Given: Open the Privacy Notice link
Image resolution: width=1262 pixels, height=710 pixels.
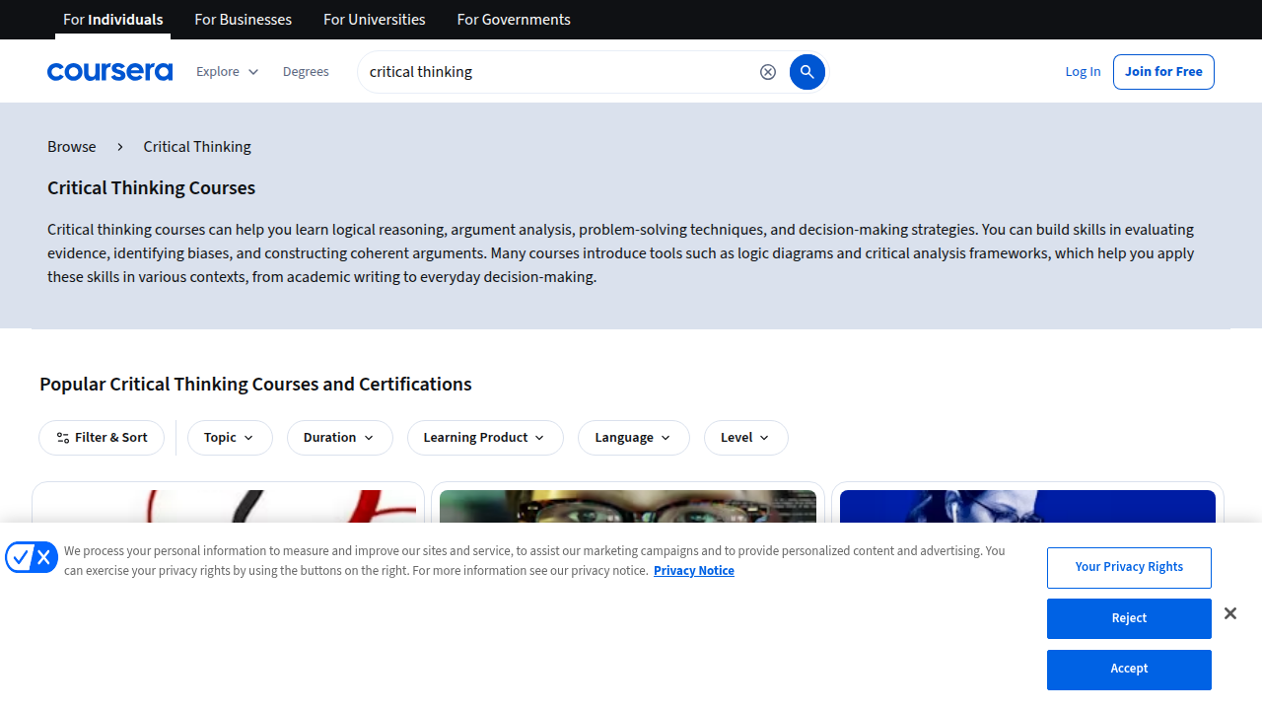Looking at the screenshot, I should (x=694, y=571).
